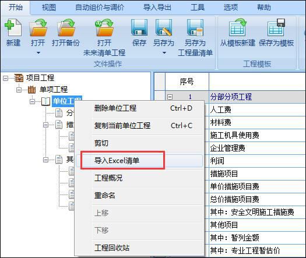Open dropdown arrow under 打开
Image resolution: width=306 pixels, height=258 pixels.
[x=38, y=52]
